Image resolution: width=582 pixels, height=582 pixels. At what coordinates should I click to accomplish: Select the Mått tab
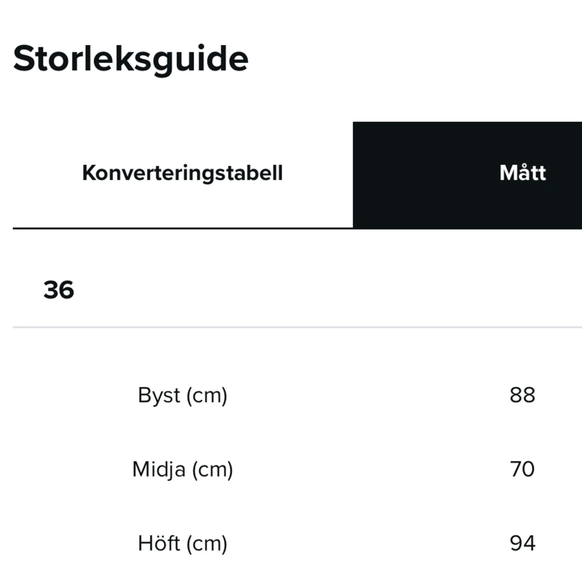(523, 173)
